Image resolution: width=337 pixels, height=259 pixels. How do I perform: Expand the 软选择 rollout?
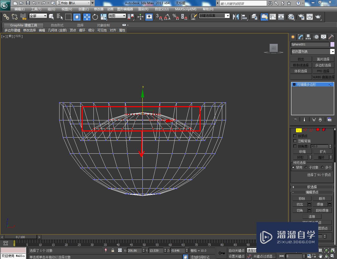pyautogui.click(x=312, y=187)
